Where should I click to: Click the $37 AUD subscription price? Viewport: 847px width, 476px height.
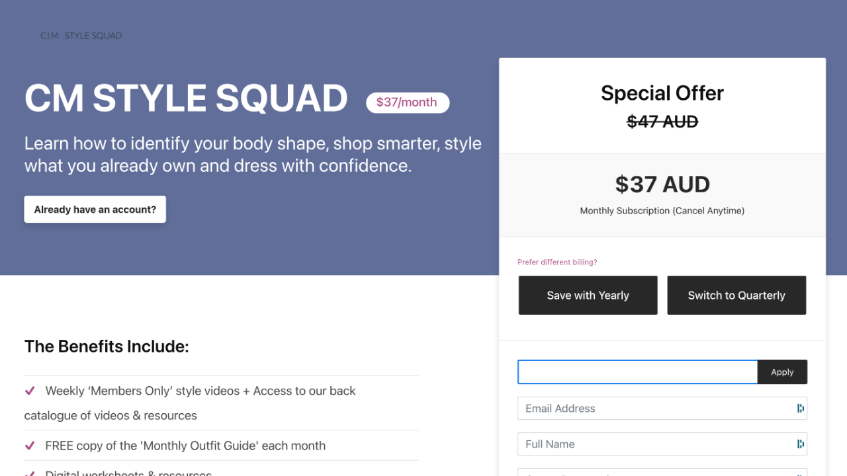662,184
